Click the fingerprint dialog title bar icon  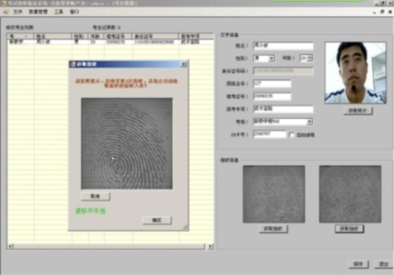pyautogui.click(x=73, y=65)
